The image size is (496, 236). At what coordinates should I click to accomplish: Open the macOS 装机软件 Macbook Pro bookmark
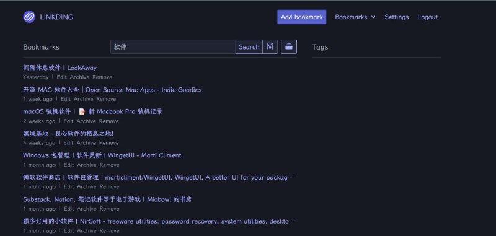[92, 111]
